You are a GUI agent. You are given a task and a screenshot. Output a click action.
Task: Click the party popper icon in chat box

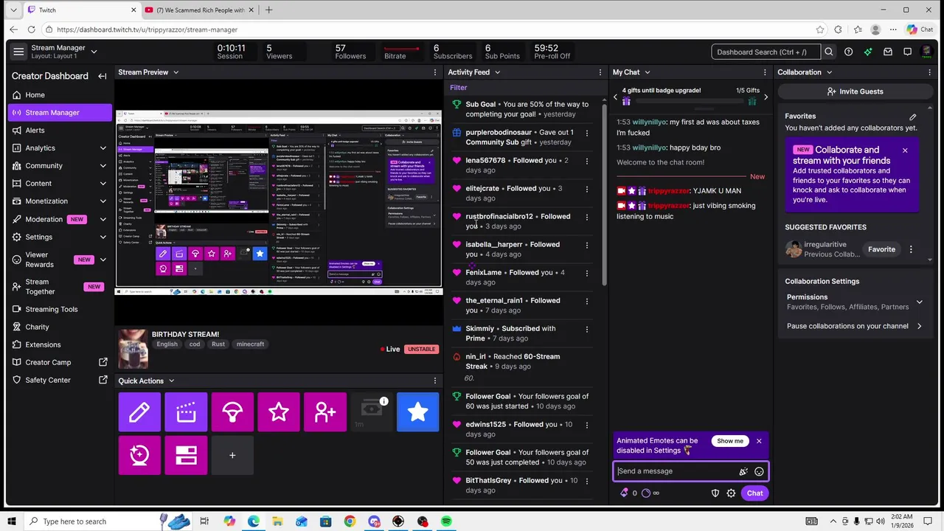click(743, 471)
